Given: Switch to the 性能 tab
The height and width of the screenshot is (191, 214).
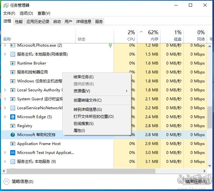Looking at the screenshot, I should 19,22.
